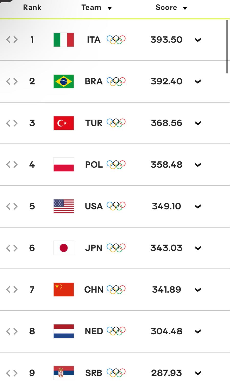The height and width of the screenshot is (384, 230).
Task: Sort by the Score column dropdown arrow
Action: [185, 8]
